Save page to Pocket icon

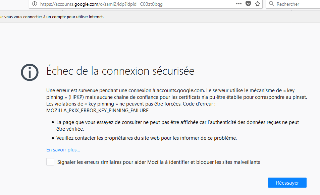(248, 4)
